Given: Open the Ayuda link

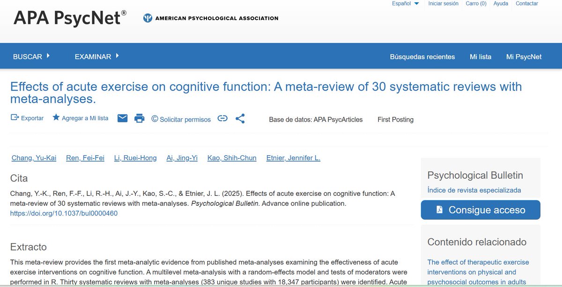Looking at the screenshot, I should coord(501,4).
